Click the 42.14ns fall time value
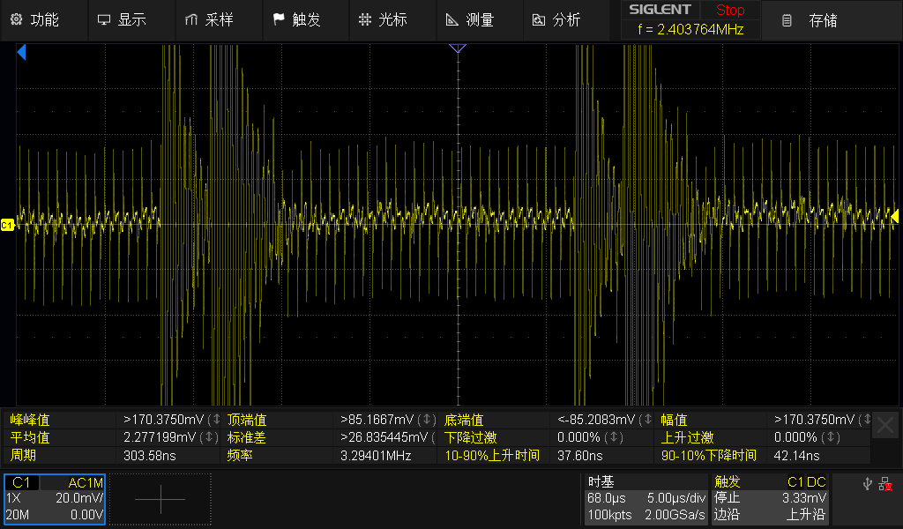 point(796,455)
